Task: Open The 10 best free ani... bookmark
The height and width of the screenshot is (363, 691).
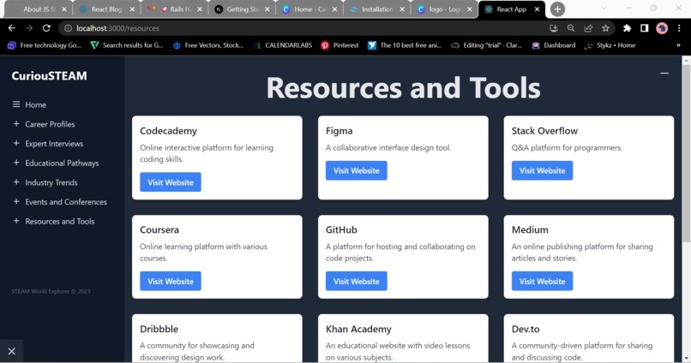Action: tap(405, 45)
